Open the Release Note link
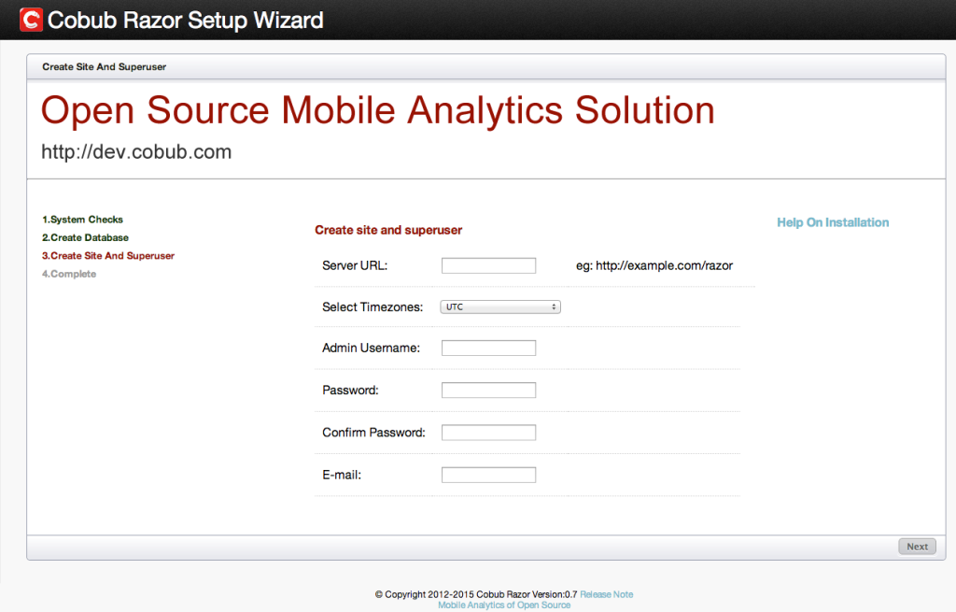Screen dimensions: 956x612 click(606, 594)
